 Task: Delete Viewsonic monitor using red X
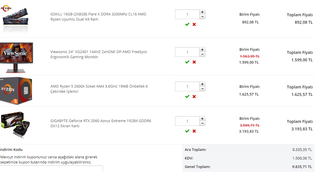pyautogui.click(x=194, y=62)
